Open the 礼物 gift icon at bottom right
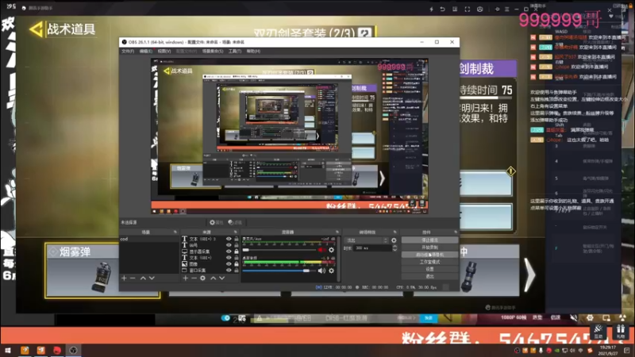The image size is (635, 357). point(621,332)
